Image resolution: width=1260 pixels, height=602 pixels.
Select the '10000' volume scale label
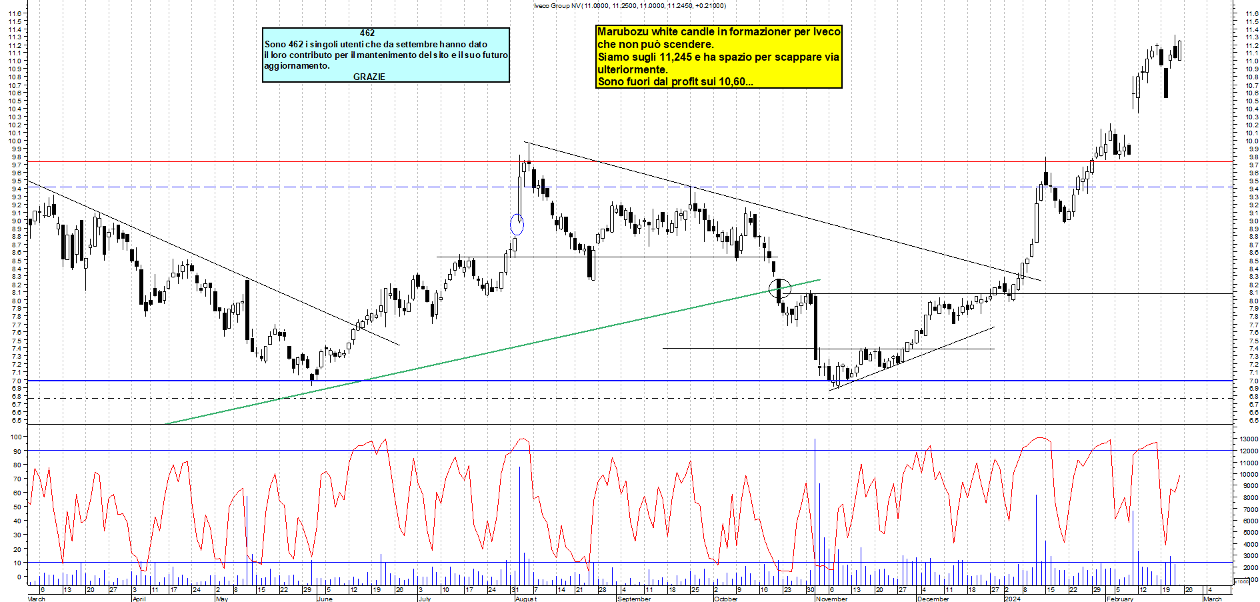pyautogui.click(x=1249, y=475)
